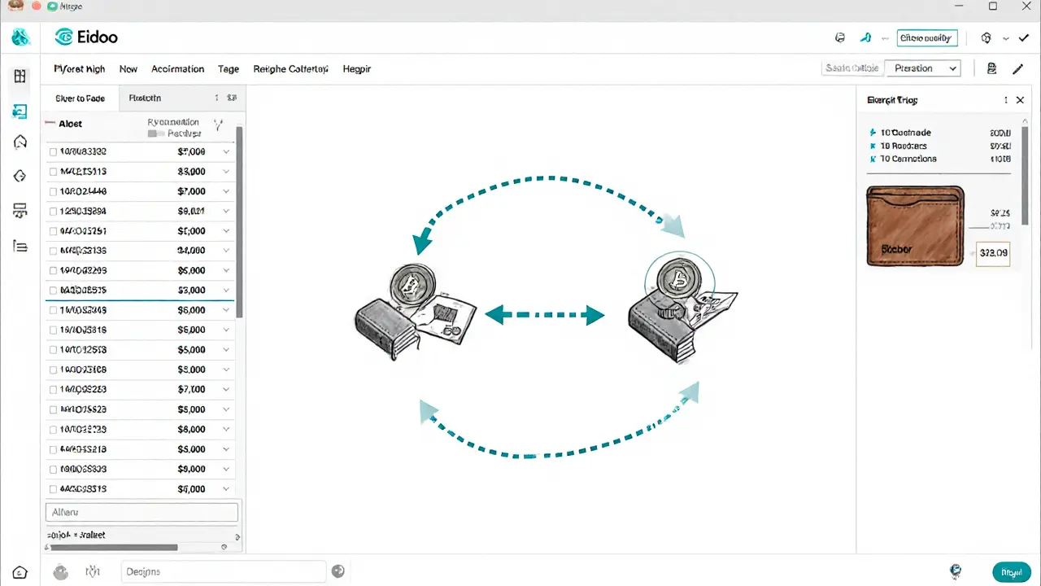
Task: Type in the Alteru input field
Action: [142, 512]
